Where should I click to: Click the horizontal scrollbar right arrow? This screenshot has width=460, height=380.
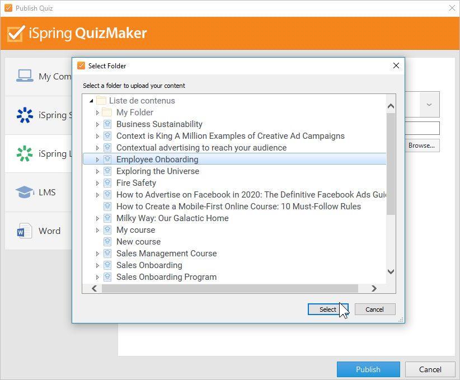tap(374, 288)
